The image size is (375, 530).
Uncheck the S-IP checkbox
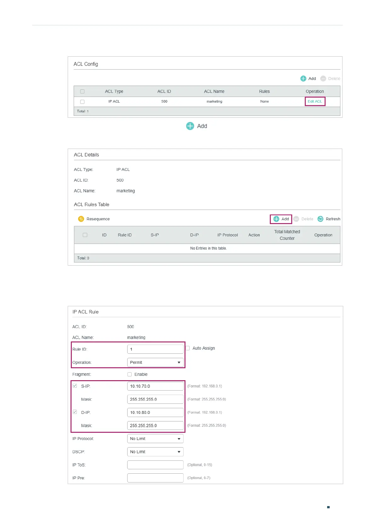click(75, 386)
